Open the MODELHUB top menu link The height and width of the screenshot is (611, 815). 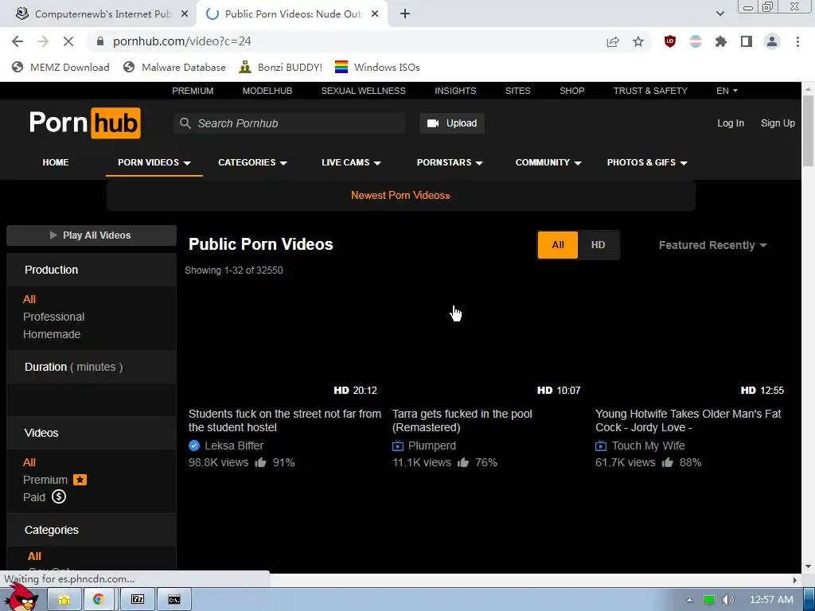(x=267, y=91)
